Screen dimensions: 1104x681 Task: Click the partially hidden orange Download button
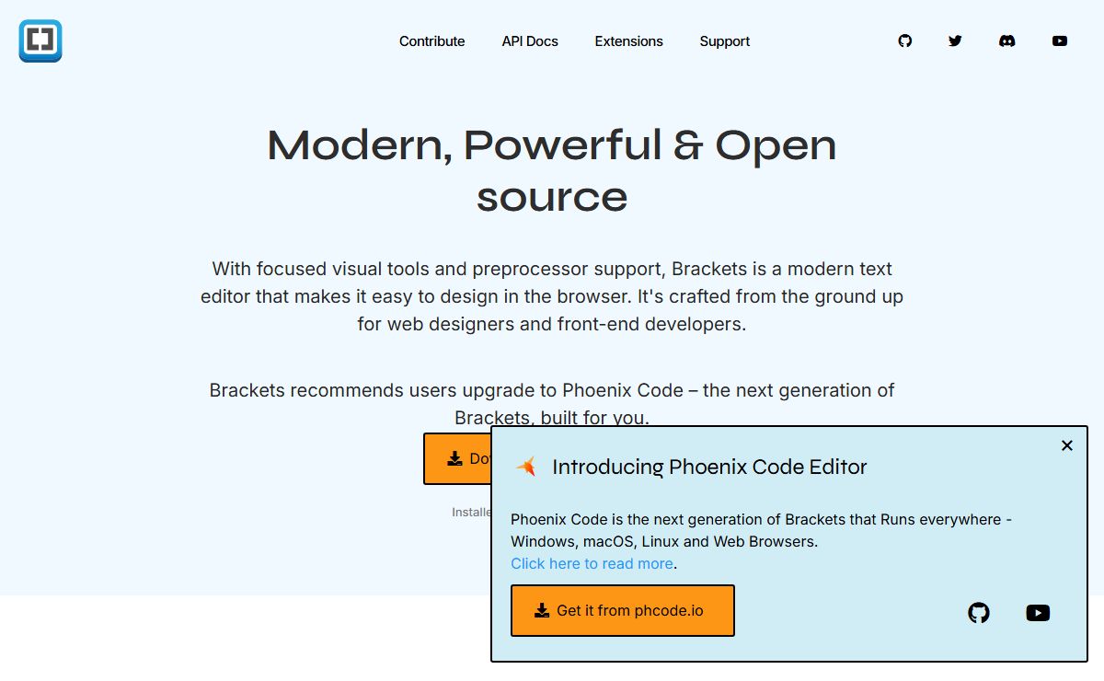point(457,458)
